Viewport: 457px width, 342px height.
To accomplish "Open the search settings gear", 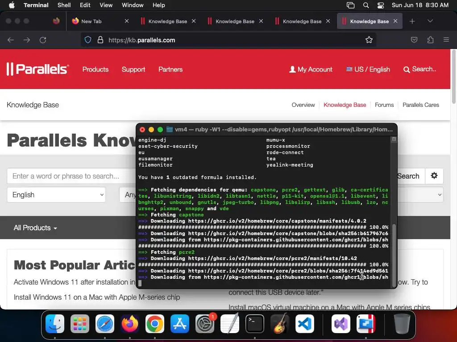I will pyautogui.click(x=434, y=176).
